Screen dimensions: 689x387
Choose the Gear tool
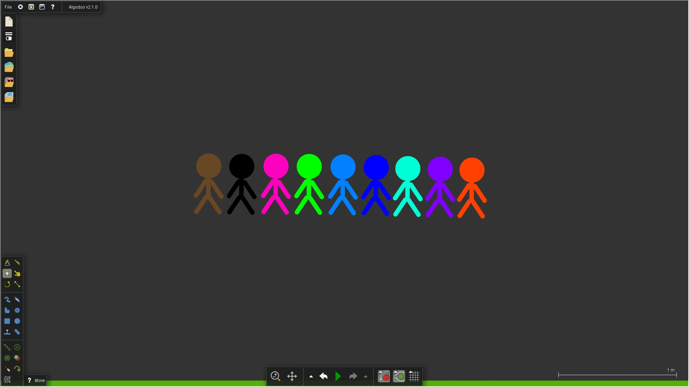[17, 311]
